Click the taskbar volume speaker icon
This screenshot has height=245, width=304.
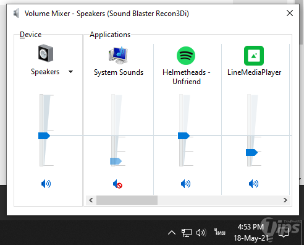(201, 233)
